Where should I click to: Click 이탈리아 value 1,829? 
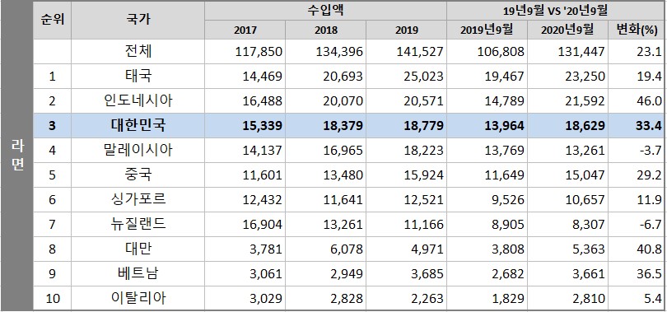507,298
